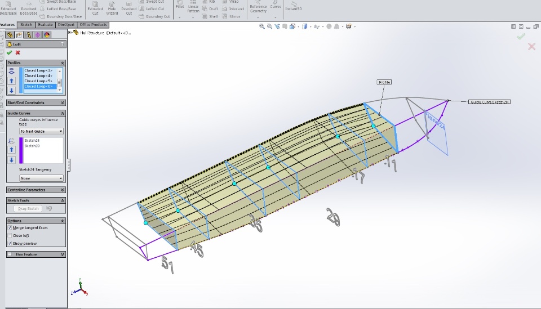The width and height of the screenshot is (541, 309).
Task: Select Closed Loop<6> in the profiles list
Action: coord(39,86)
